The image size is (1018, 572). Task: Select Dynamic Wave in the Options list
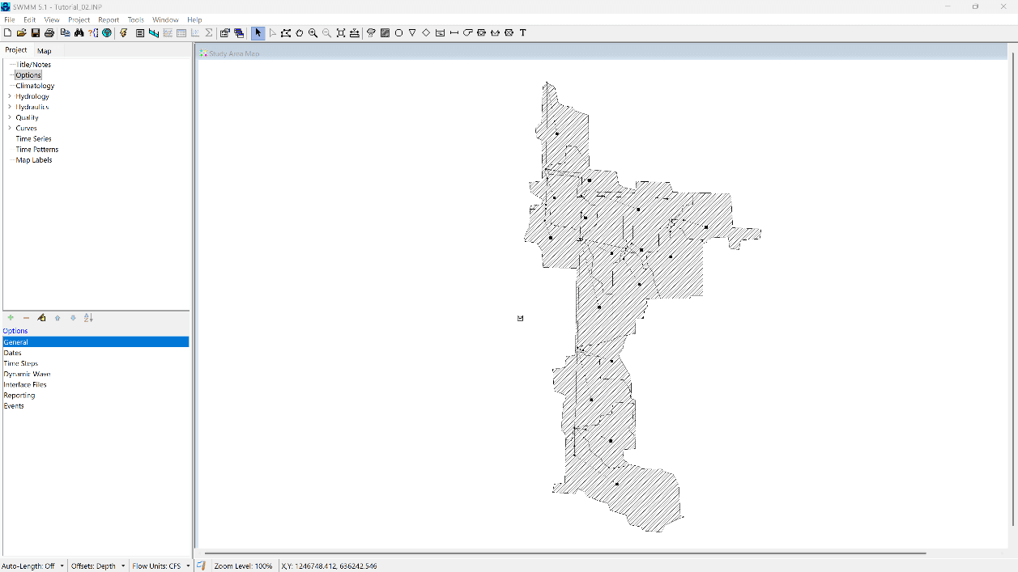28,374
